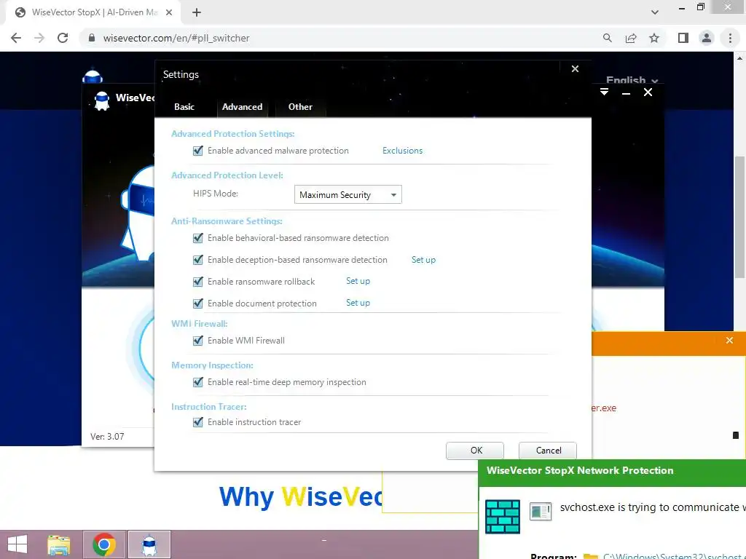Close the Settings dialog
Image resolution: width=746 pixels, height=559 pixels.
pyautogui.click(x=575, y=69)
